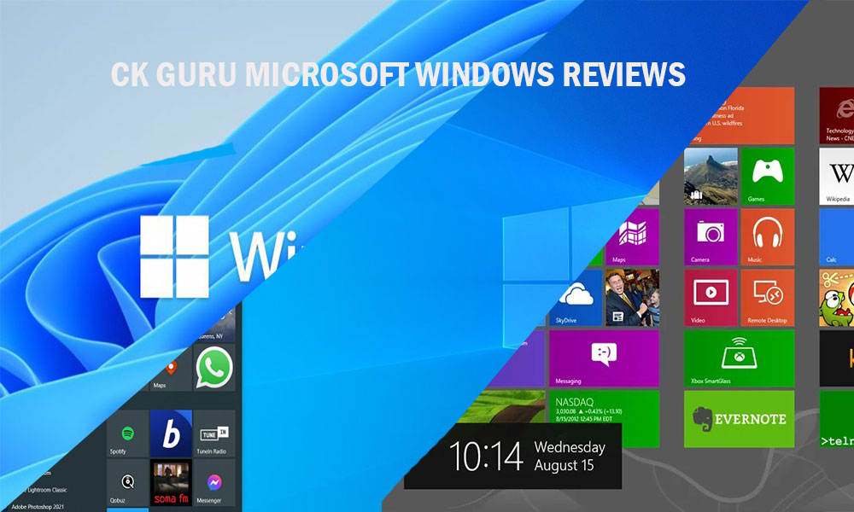Open the Remote Desktop tile
This screenshot has height=512, width=854.
(768, 298)
